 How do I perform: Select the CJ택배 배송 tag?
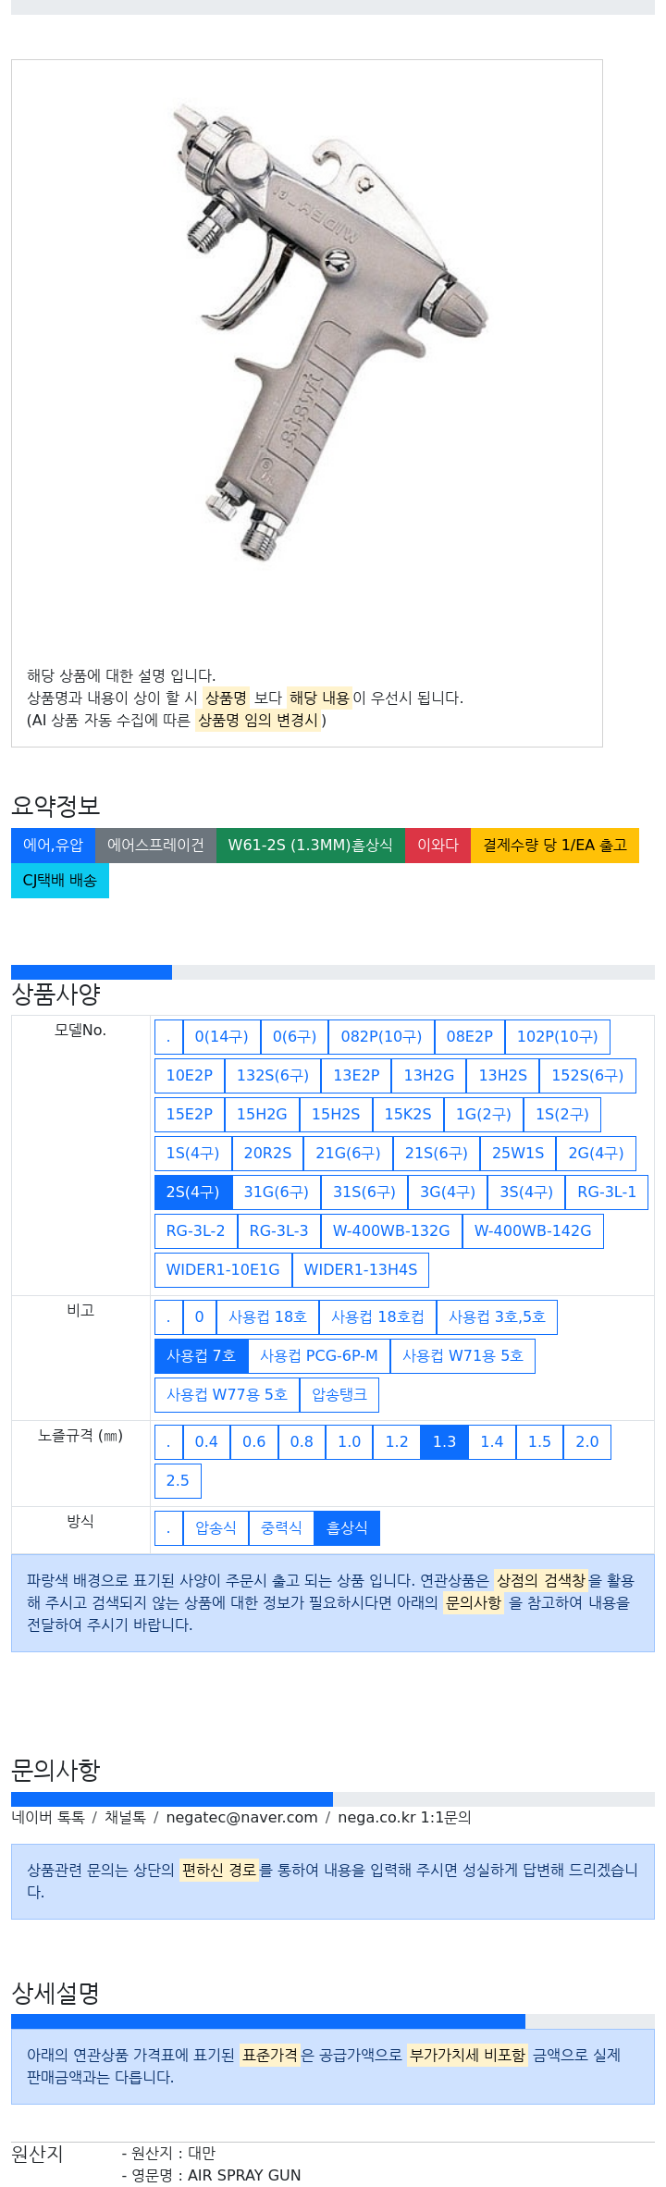60,880
